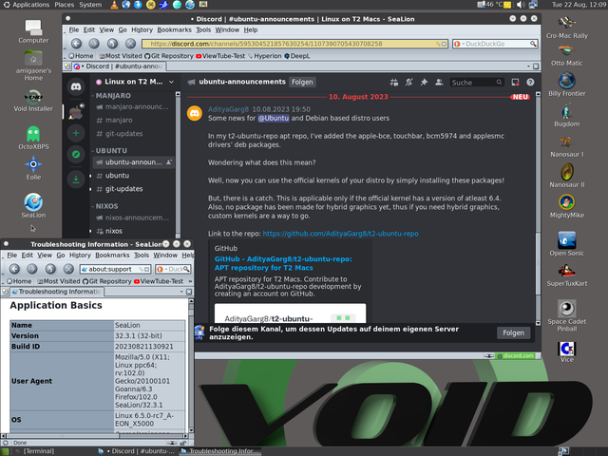Click the add a server plus icon
Viewport: 608px width, 456px height.
point(76,133)
